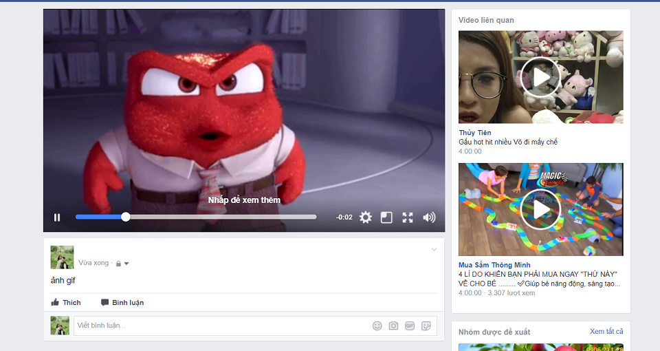Pop out video to mini player
The image size is (660, 351).
[386, 217]
